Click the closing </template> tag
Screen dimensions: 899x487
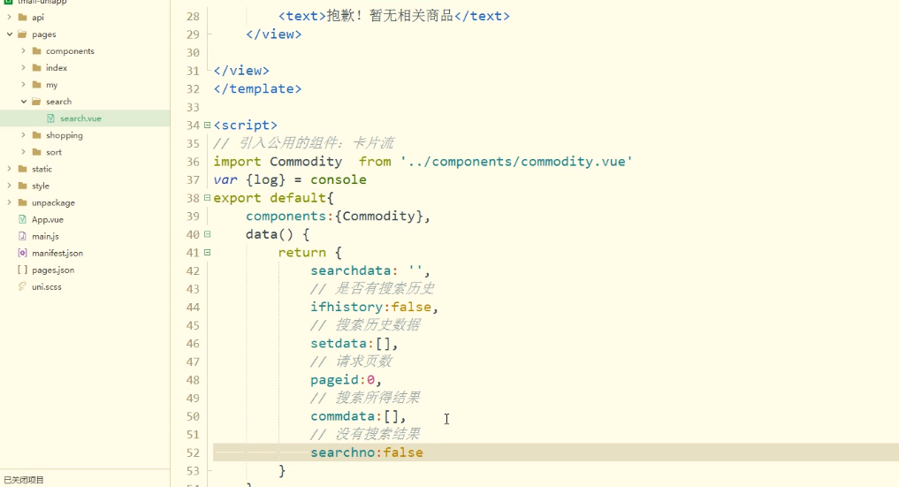click(x=257, y=88)
